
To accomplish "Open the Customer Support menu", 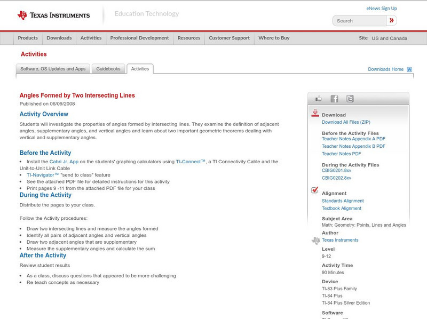I will pyautogui.click(x=230, y=38).
